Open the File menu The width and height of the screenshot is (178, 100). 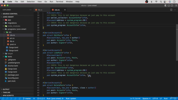(16, 2)
